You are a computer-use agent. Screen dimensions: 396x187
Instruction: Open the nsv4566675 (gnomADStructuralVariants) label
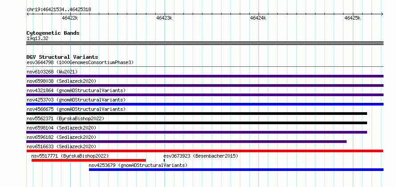[x=76, y=109]
